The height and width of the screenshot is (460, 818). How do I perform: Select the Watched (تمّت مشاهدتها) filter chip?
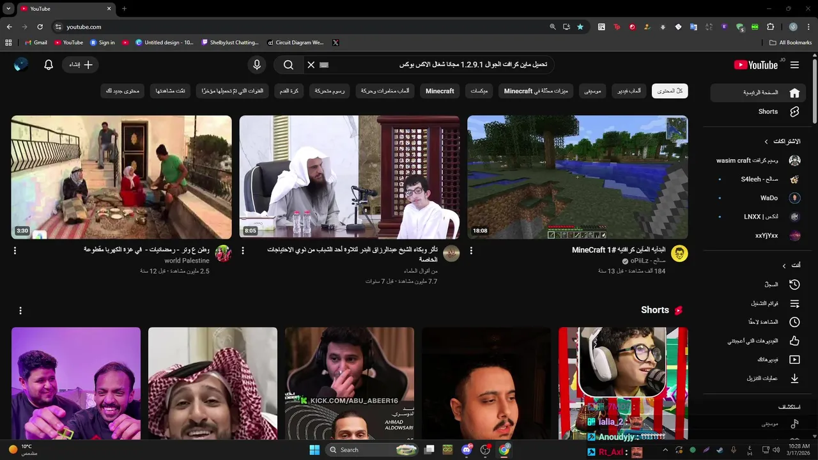171,91
